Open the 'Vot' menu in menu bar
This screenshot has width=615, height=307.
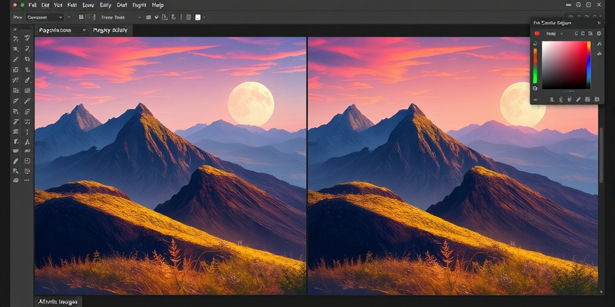tap(58, 5)
